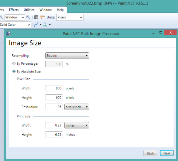
Task: Expand the arrow next to curve icon
Action: tap(40, 25)
